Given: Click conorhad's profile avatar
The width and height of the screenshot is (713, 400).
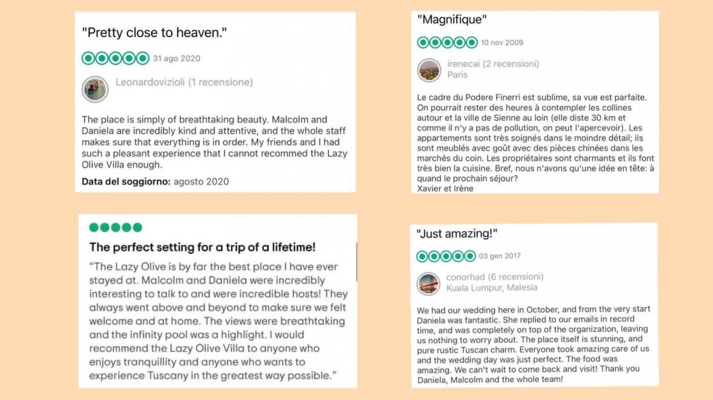Looking at the screenshot, I should coord(428,283).
